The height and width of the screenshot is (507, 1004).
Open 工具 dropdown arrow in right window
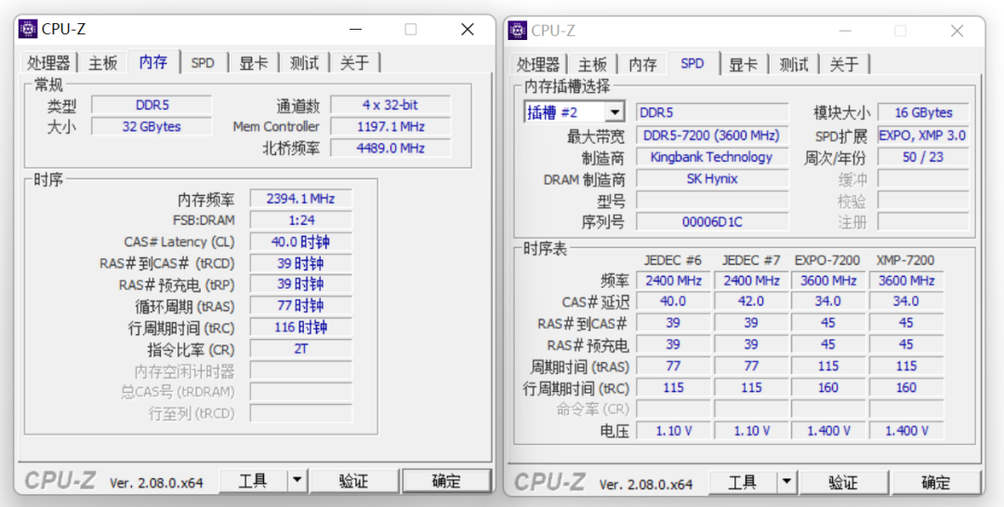pos(787,483)
